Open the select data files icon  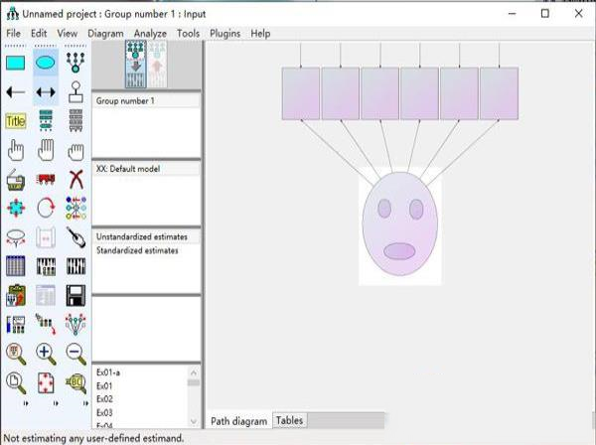pyautogui.click(x=16, y=266)
